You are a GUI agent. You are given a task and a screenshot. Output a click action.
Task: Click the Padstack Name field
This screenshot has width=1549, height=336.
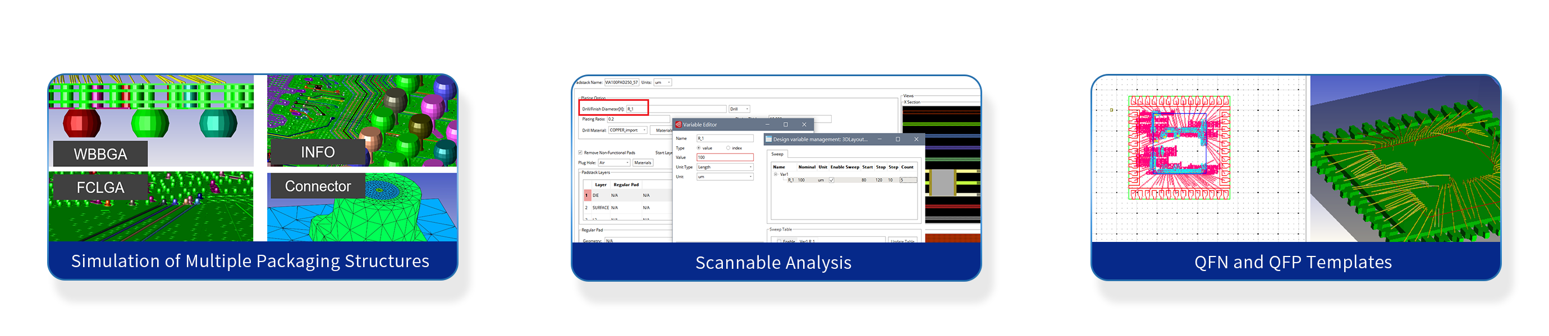pos(621,83)
